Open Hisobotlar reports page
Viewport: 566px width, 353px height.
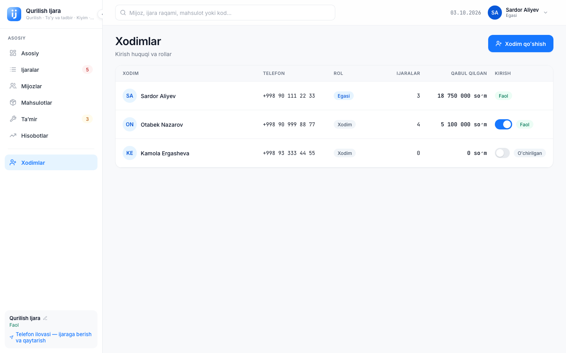pos(51,136)
